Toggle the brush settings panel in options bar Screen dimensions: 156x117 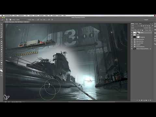10,19
